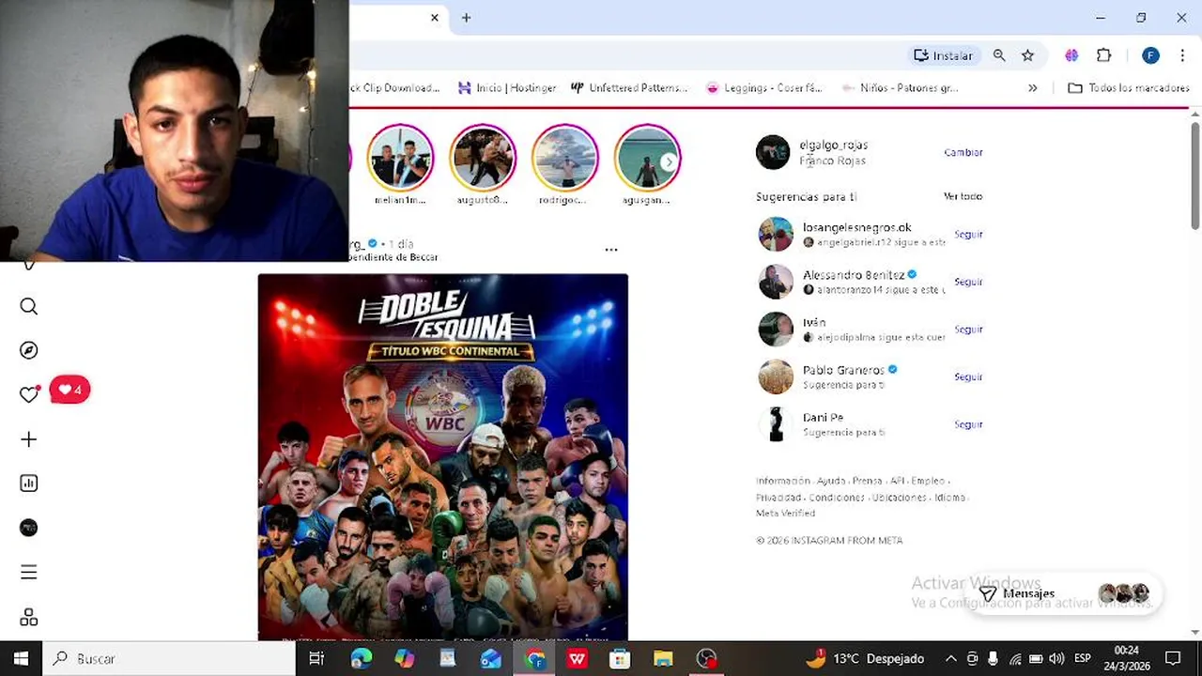This screenshot has width=1202, height=676.
Task: Open volume speaker icon in system tray
Action: point(1056,658)
